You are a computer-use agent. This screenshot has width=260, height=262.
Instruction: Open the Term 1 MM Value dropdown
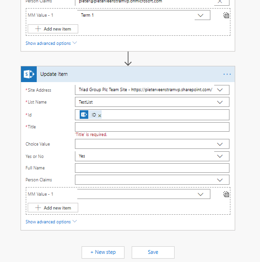click(200, 15)
